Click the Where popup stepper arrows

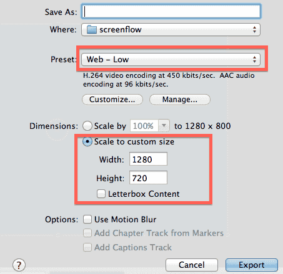click(x=254, y=30)
